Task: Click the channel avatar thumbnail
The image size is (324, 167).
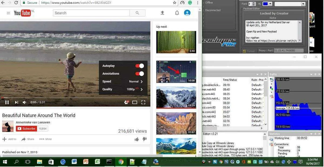Action: [8, 126]
